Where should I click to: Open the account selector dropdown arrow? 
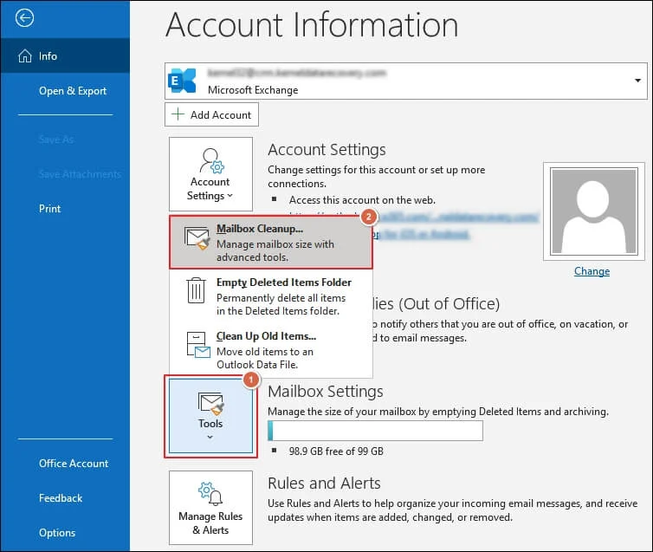tap(637, 81)
